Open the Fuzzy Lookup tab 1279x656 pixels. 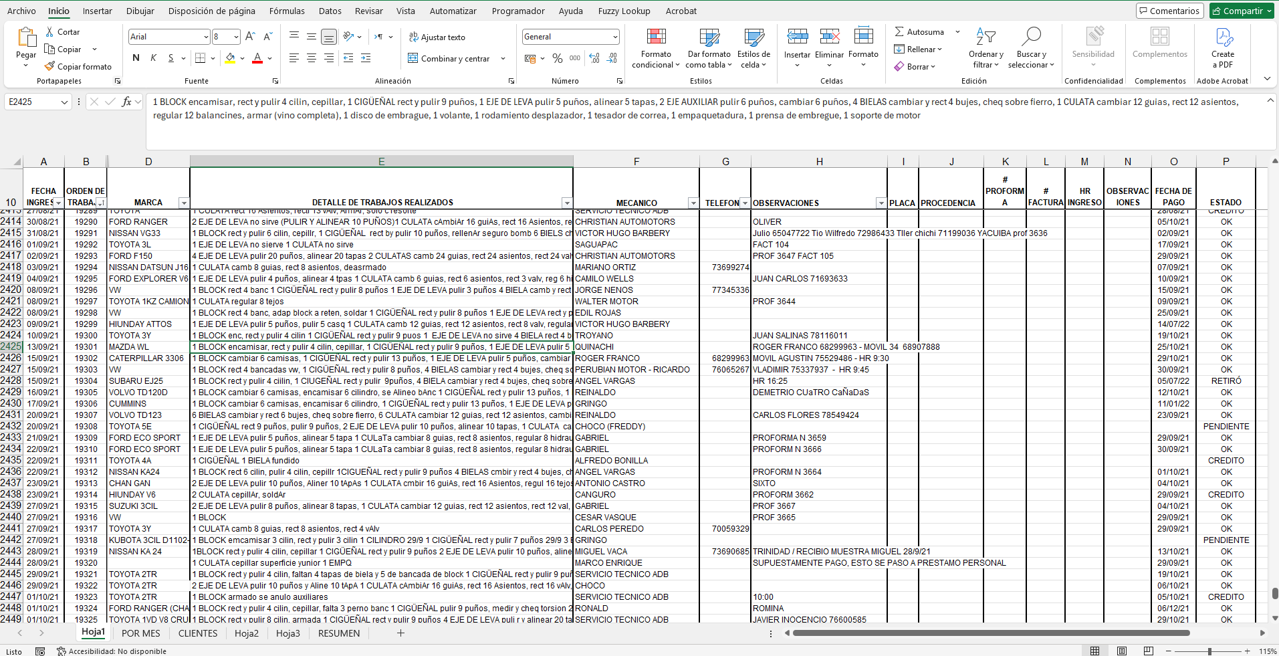624,11
